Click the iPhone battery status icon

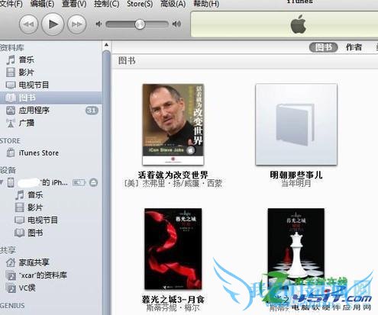[x=79, y=182]
